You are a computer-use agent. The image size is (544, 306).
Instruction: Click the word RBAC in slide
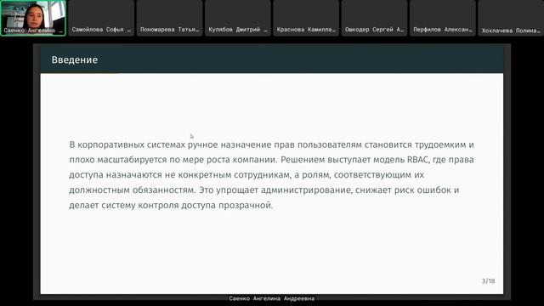click(x=418, y=160)
